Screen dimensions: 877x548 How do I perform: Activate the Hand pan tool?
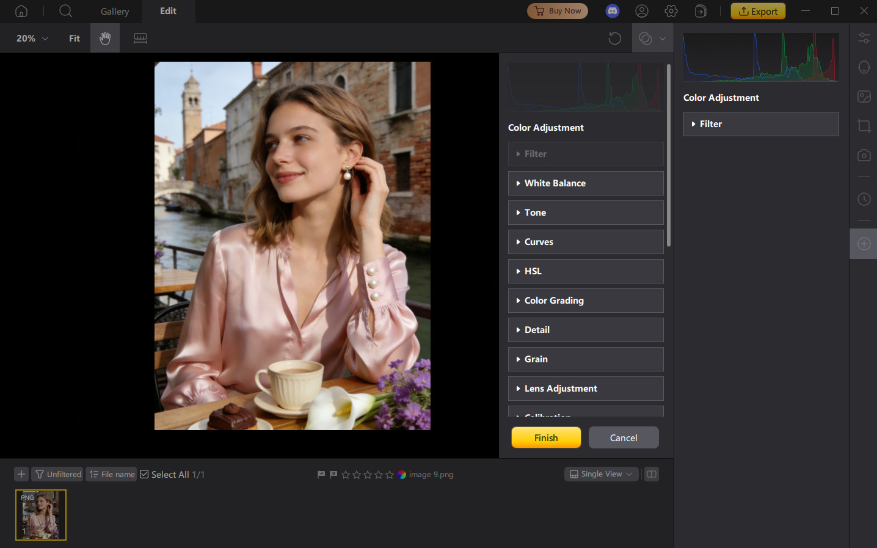click(104, 38)
